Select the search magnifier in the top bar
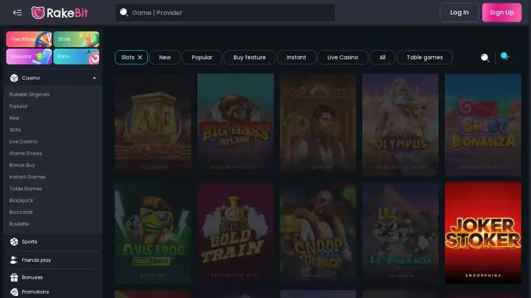The height and width of the screenshot is (298, 531). pos(124,12)
